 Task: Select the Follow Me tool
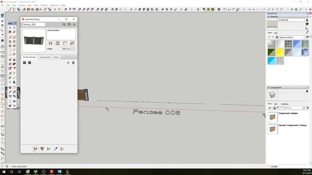pos(14,64)
